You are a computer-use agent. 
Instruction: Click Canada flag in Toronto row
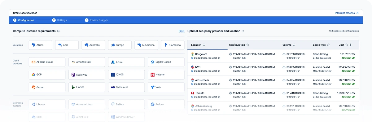tap(193, 93)
